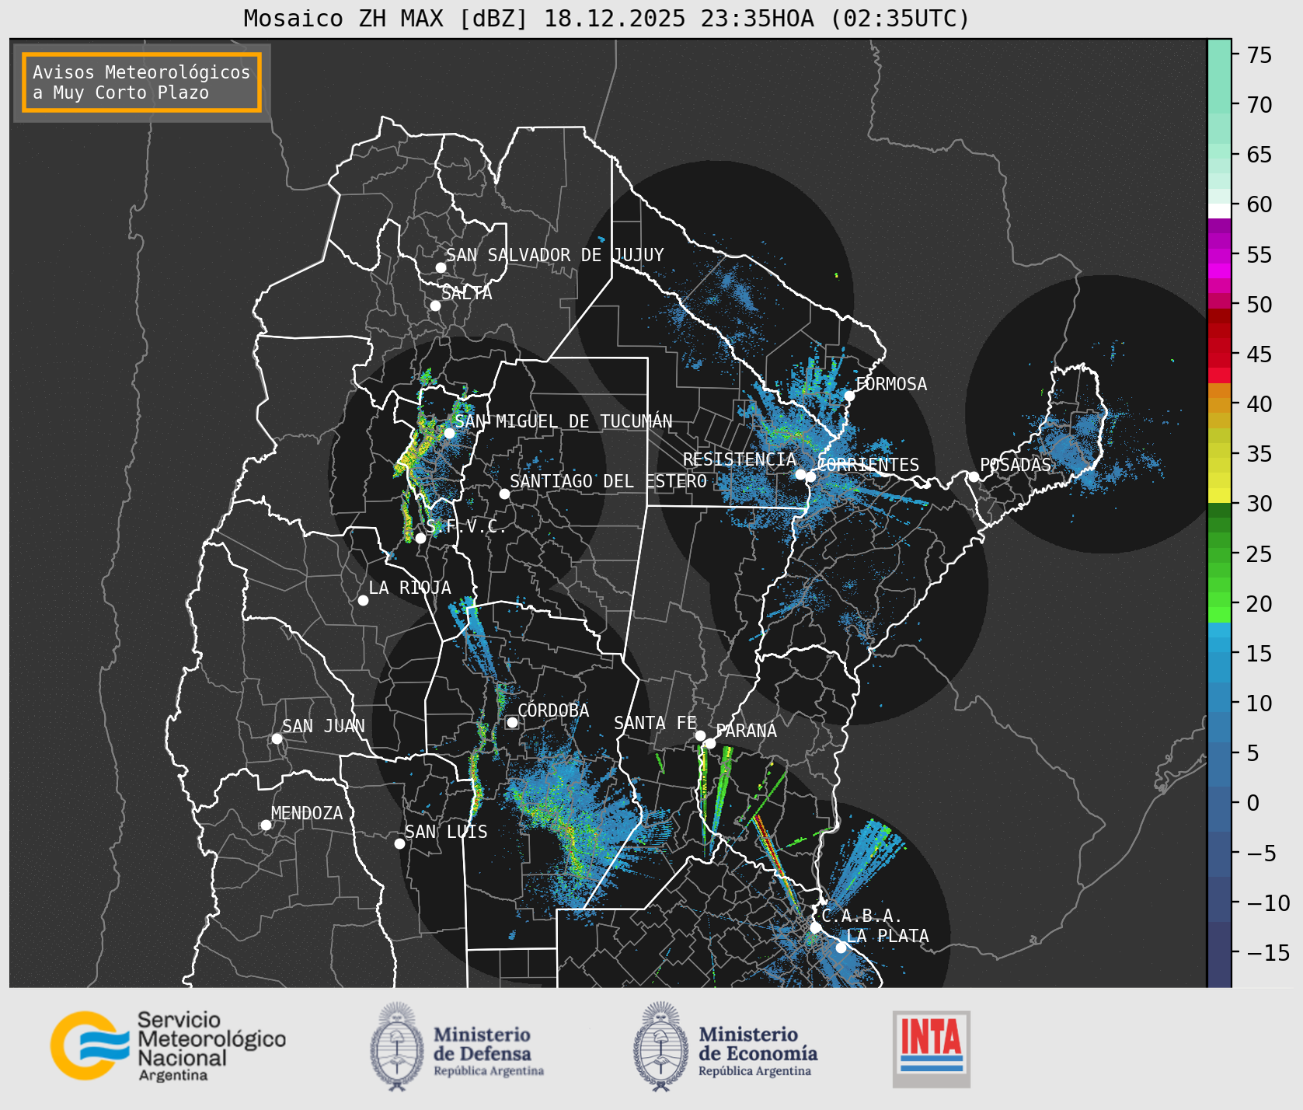Click the Córdoba city marker dot
Viewport: 1303px width, 1110px height.
512,722
